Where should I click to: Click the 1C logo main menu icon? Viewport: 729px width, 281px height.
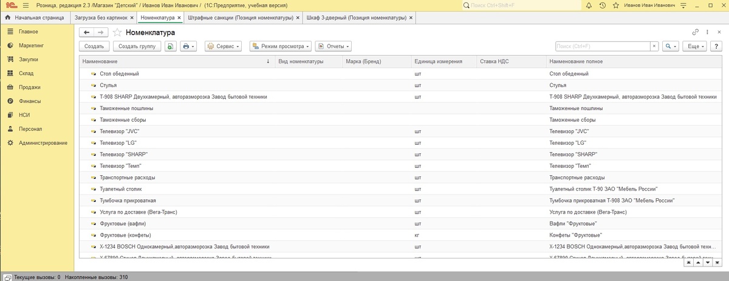(10, 5)
